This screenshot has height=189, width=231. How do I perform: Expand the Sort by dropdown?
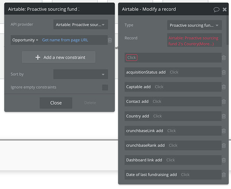click(81, 74)
